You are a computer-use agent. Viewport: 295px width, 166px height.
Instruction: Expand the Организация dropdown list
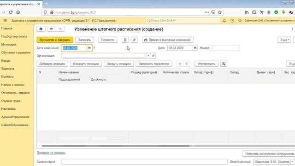[x=148, y=56]
